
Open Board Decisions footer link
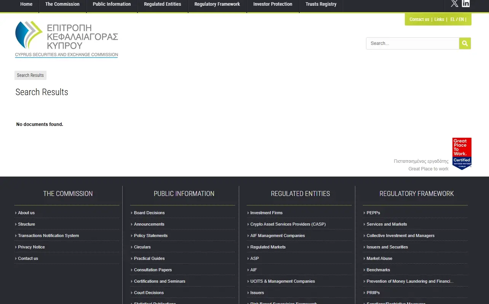tap(149, 213)
